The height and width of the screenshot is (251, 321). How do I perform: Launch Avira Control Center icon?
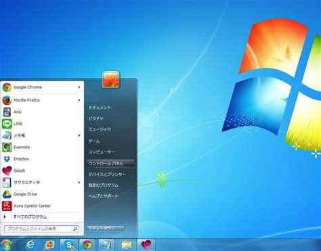[x=7, y=206]
